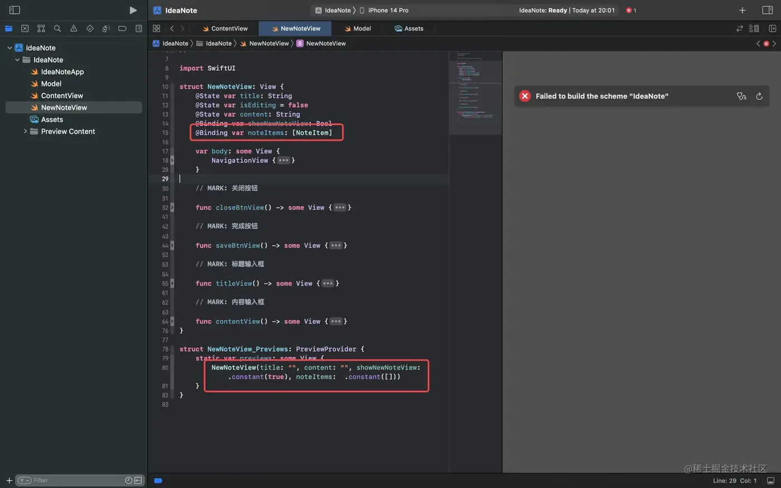Switch to the Model editor tab
This screenshot has width=781, height=488.
(x=358, y=28)
